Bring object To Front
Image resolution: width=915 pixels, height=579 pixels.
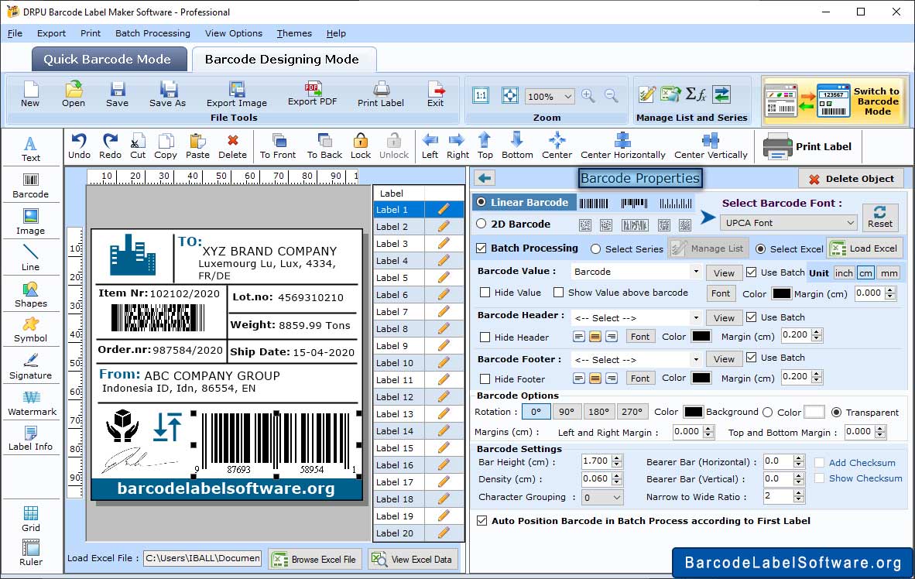tap(278, 146)
